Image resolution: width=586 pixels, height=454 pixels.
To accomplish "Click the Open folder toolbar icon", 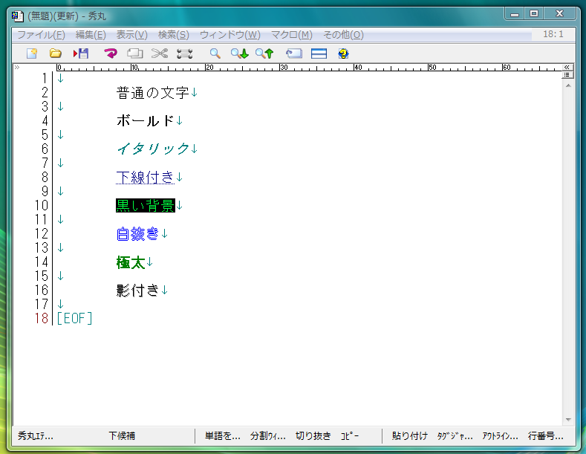I will pos(55,53).
